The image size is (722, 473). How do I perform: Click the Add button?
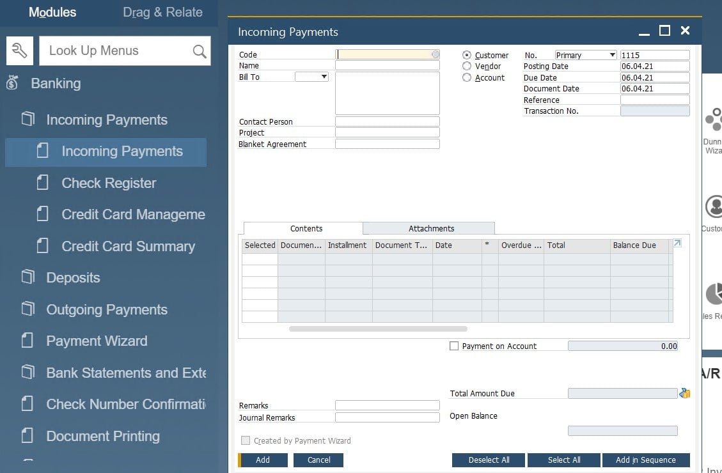(x=263, y=460)
